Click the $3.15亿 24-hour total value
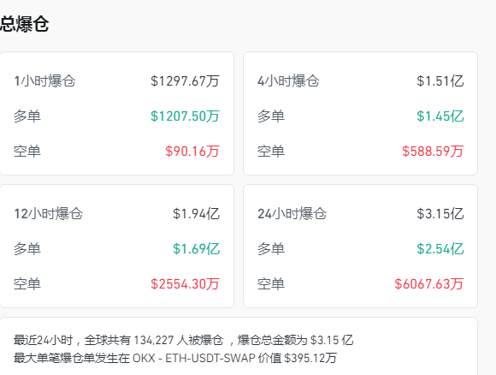The height and width of the screenshot is (375, 496). coord(440,214)
